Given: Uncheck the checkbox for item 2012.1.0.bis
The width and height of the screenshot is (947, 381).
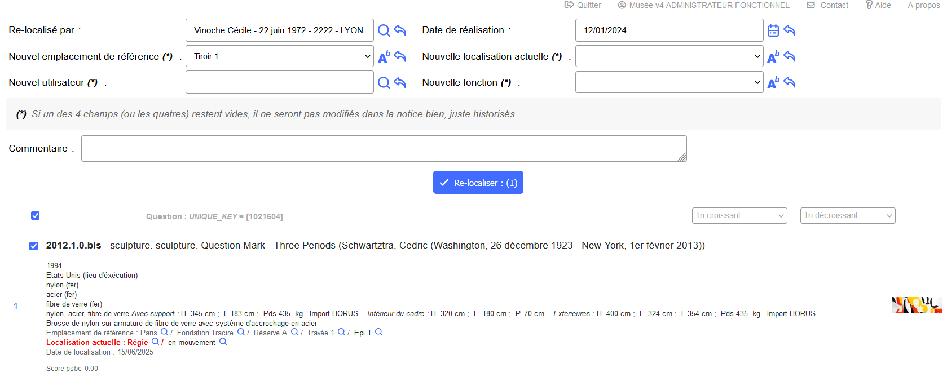Looking at the screenshot, I should (x=34, y=246).
